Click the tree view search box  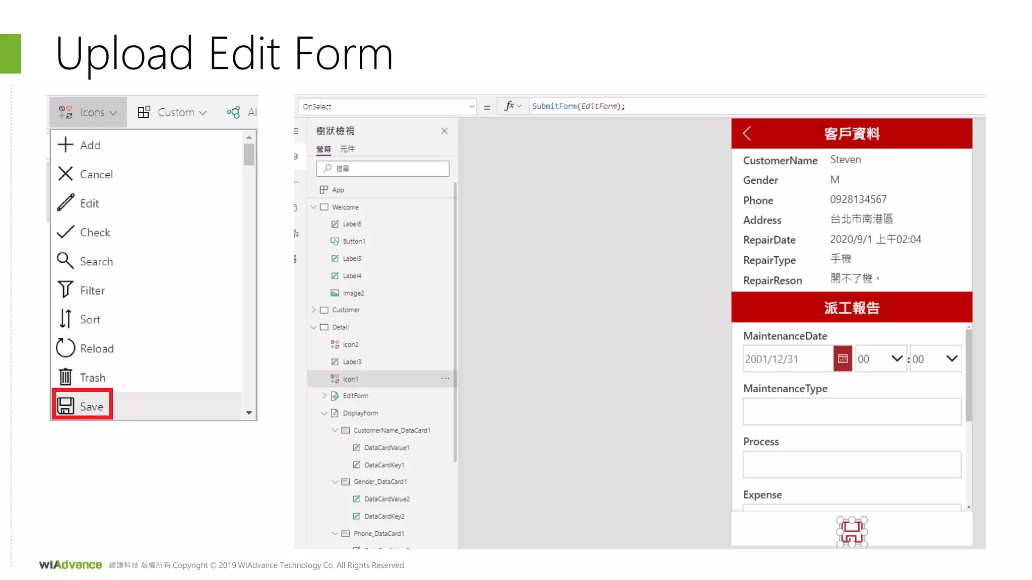coord(383,169)
